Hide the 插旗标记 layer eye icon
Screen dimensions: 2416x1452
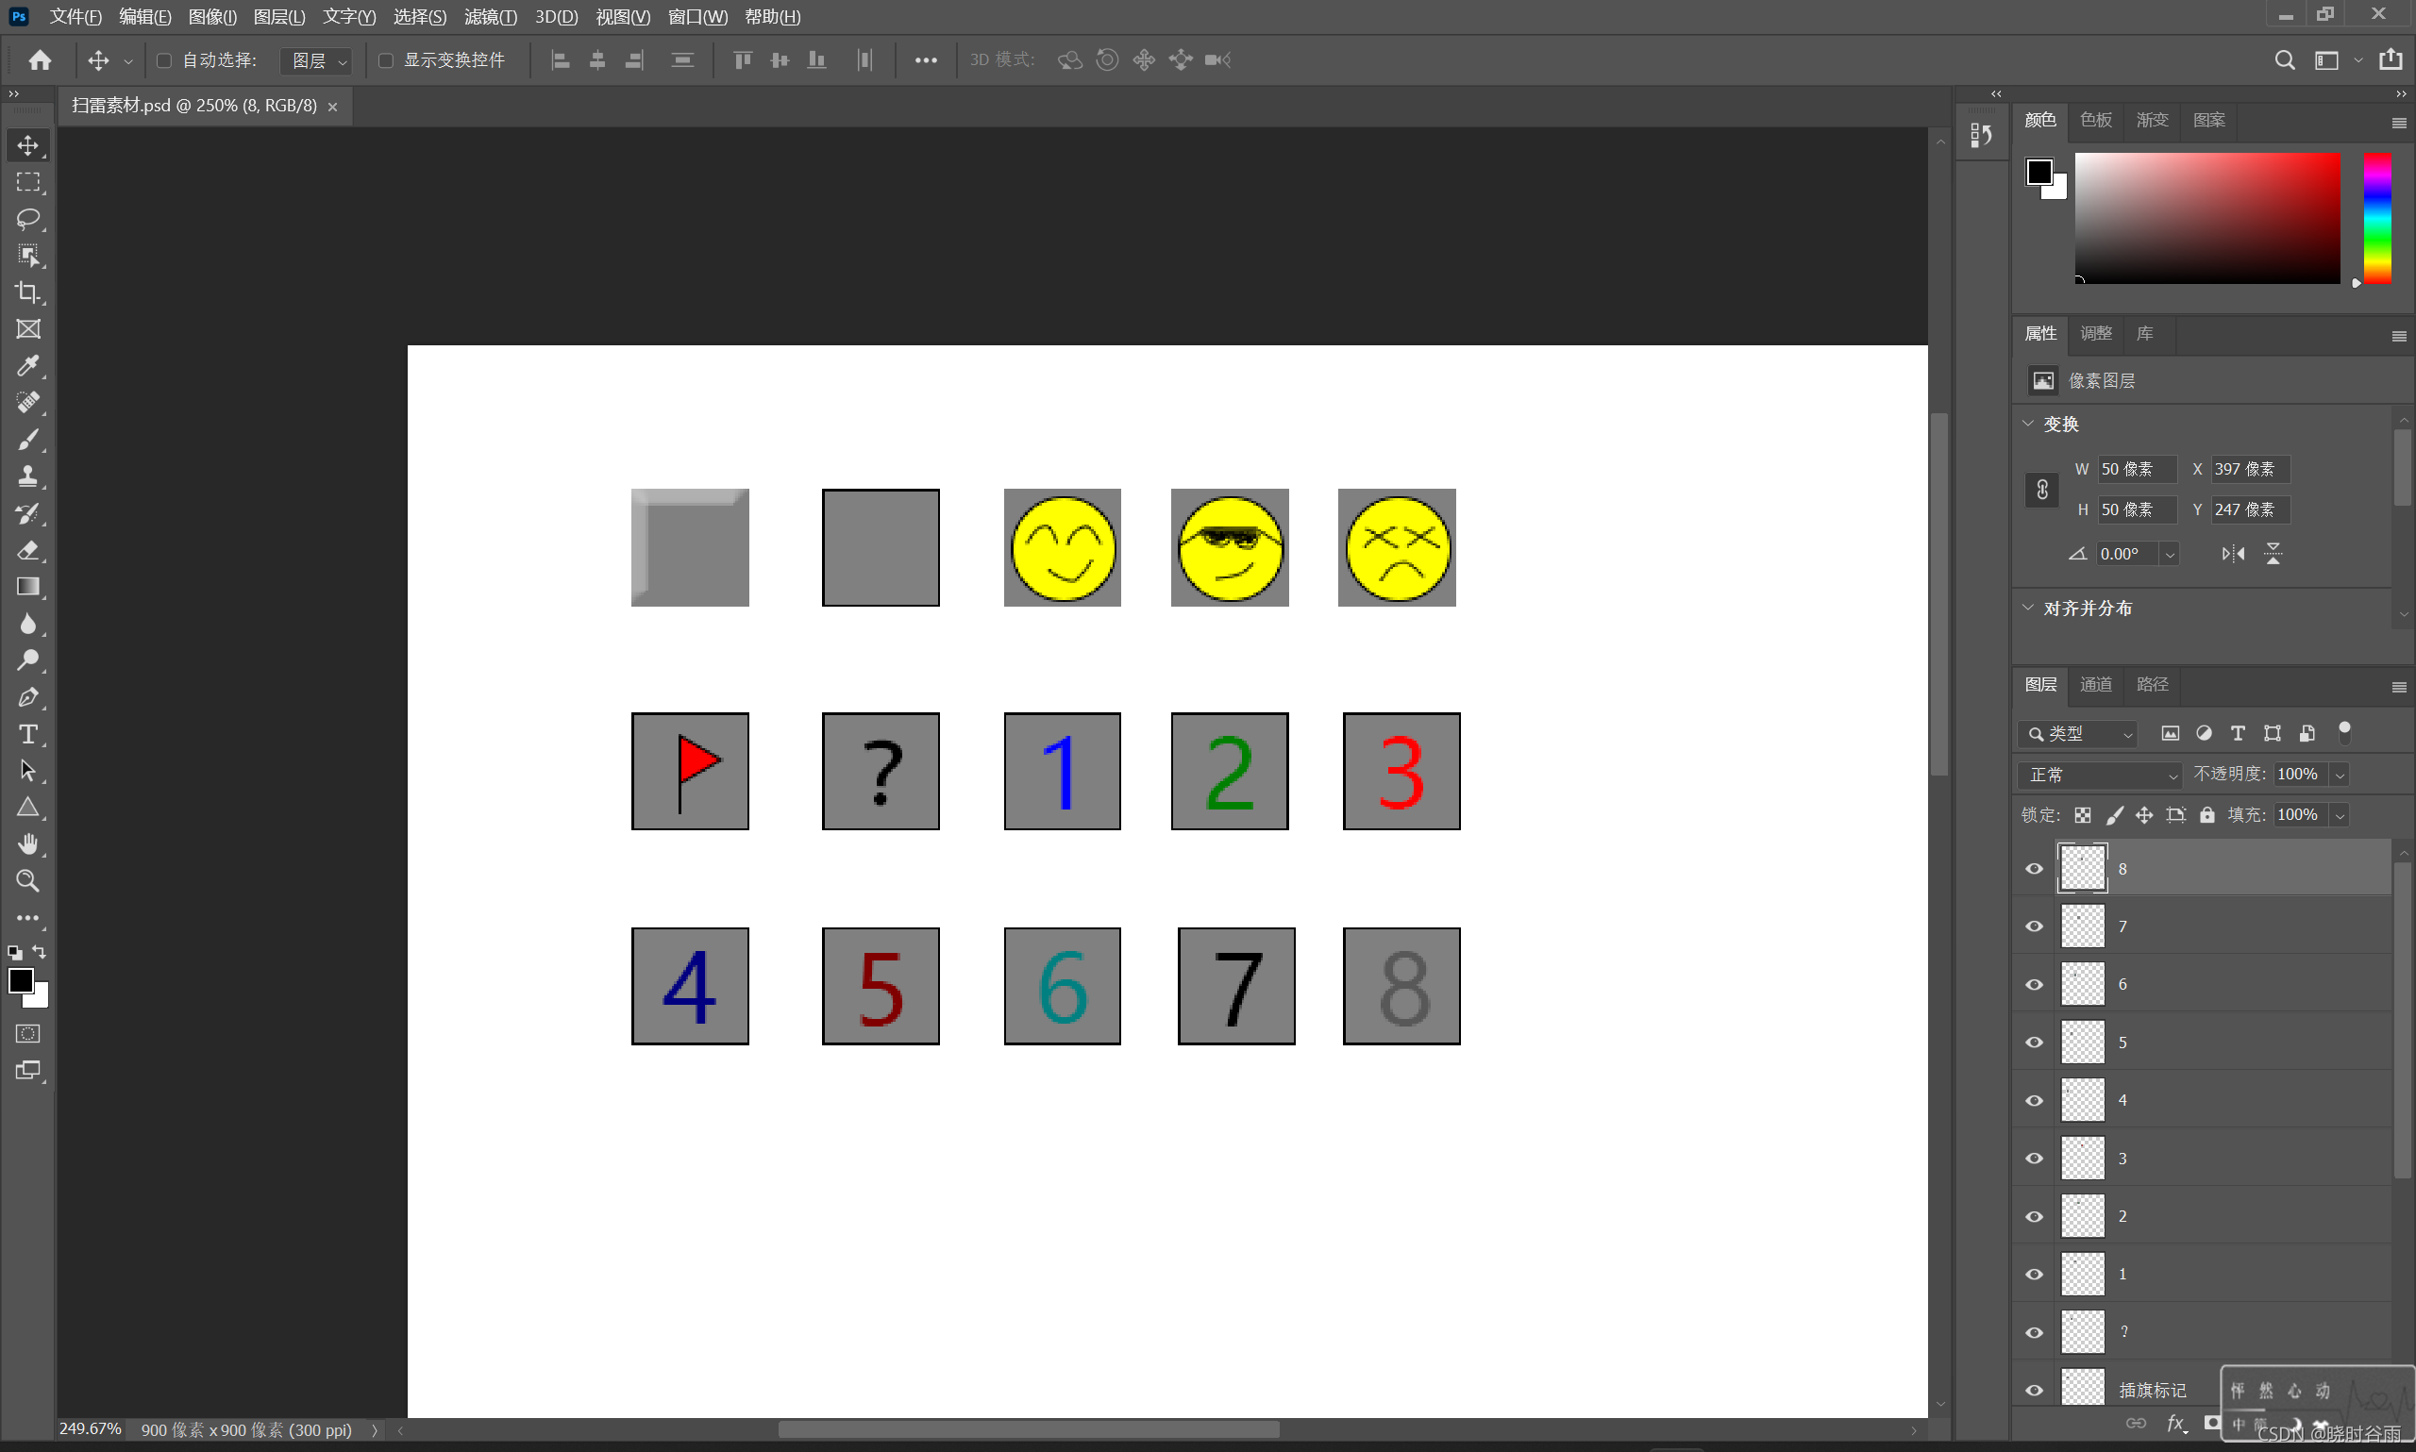[2035, 1391]
